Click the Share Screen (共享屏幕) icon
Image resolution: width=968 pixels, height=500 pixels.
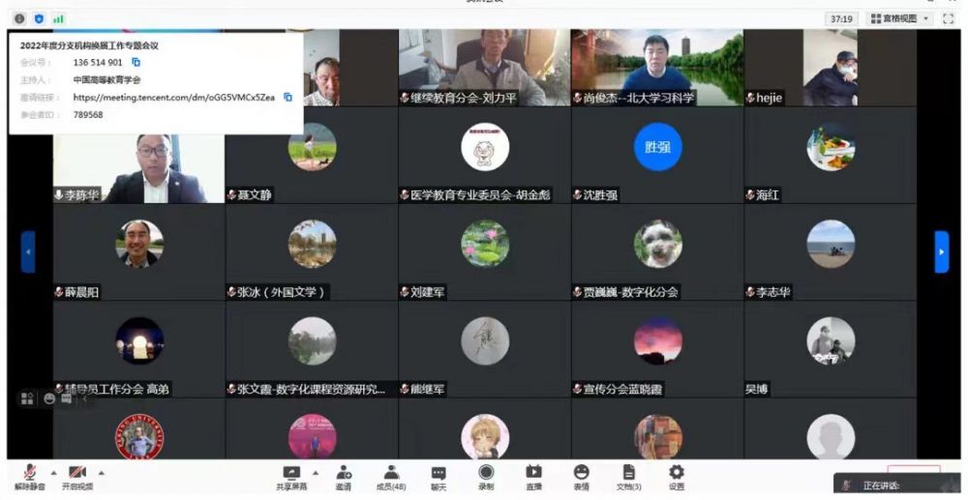(291, 474)
